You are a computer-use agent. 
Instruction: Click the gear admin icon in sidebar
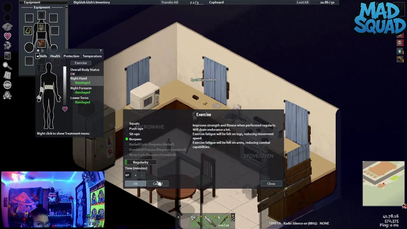[x=7, y=95]
